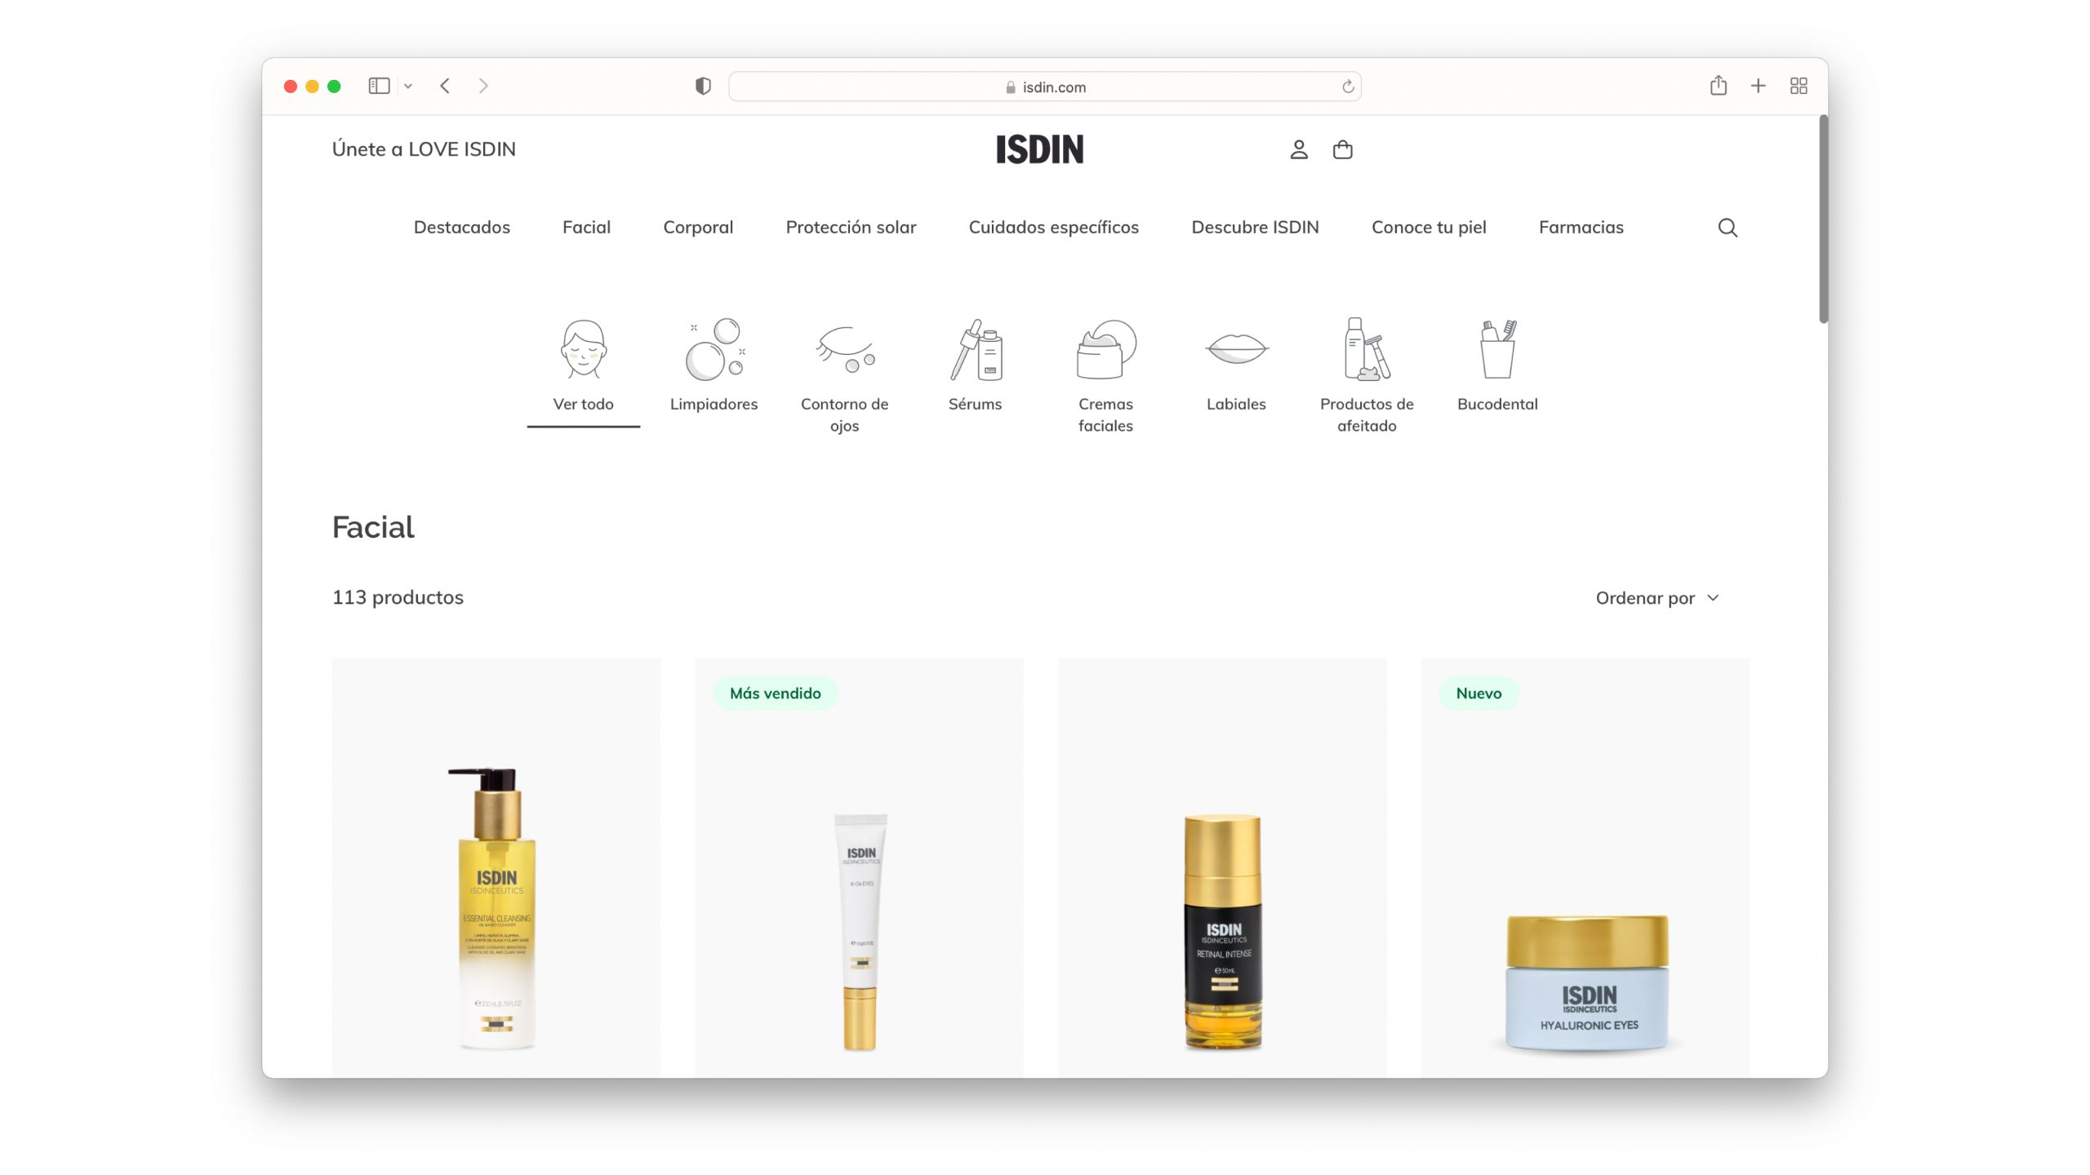Choose the Bucodental toothbrush cup icon
The height and width of the screenshot is (1175, 2090).
coord(1497,349)
